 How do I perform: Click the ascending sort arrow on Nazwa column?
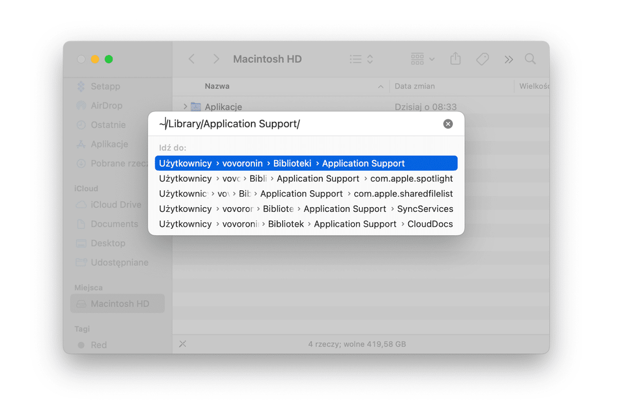click(x=381, y=87)
